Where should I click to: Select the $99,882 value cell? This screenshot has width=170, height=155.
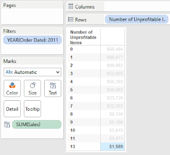pyautogui.click(x=113, y=65)
